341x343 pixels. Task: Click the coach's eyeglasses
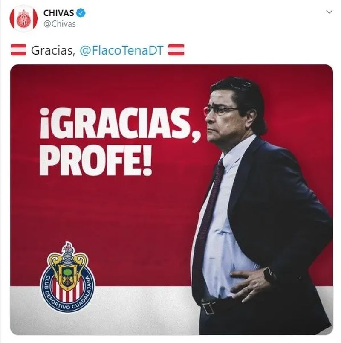coord(221,110)
